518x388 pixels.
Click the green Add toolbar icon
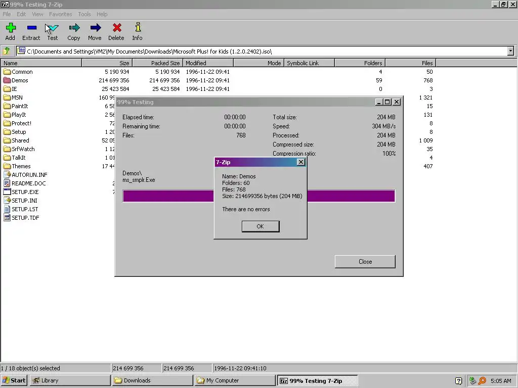[11, 28]
